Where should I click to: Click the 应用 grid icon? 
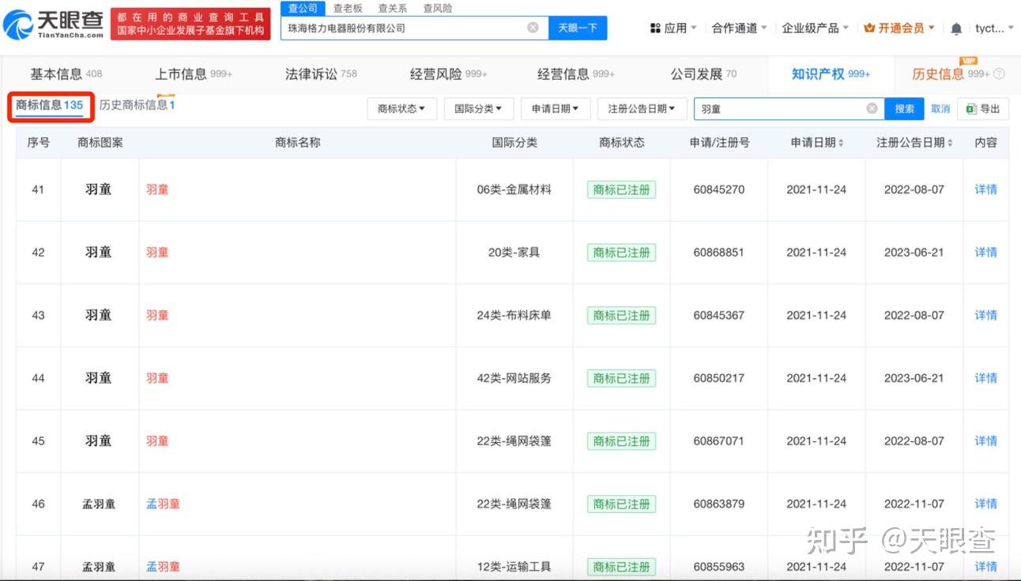[x=655, y=28]
